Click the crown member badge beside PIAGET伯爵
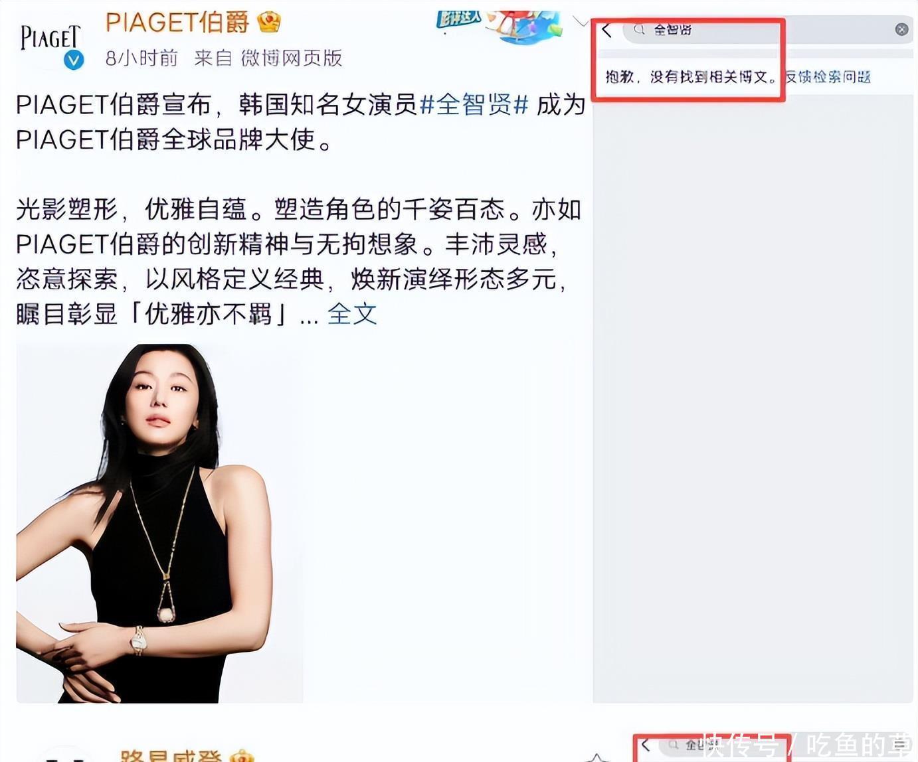918x762 pixels. 268,23
